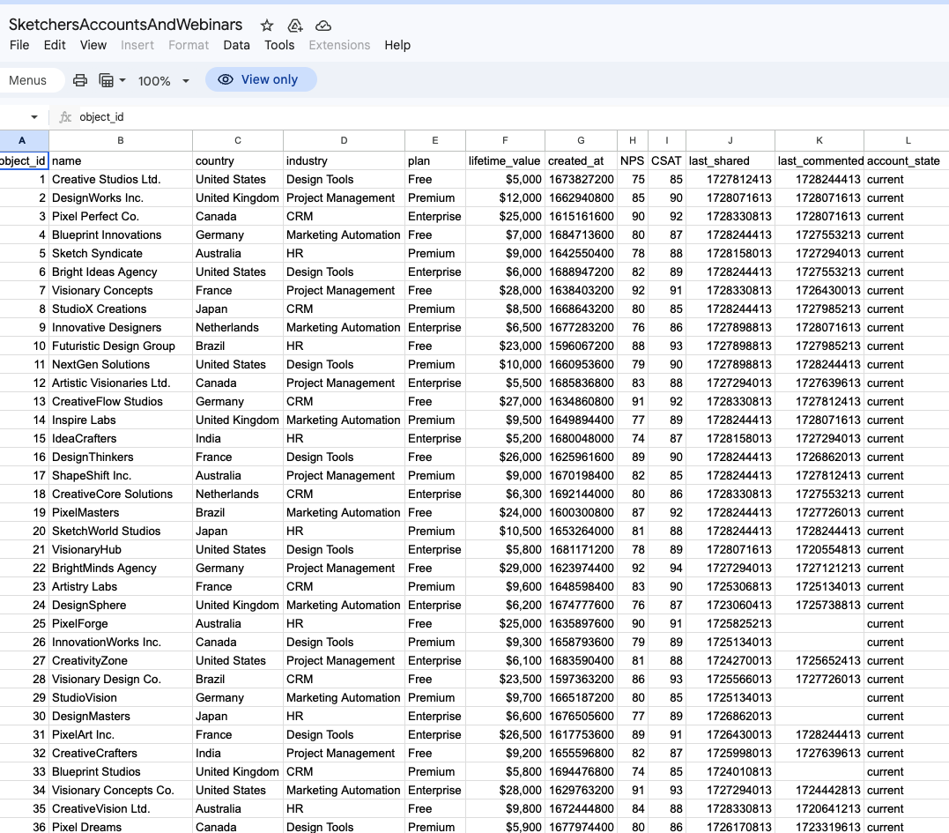Click the print icon in toolbar
The width and height of the screenshot is (949, 833).
click(80, 80)
